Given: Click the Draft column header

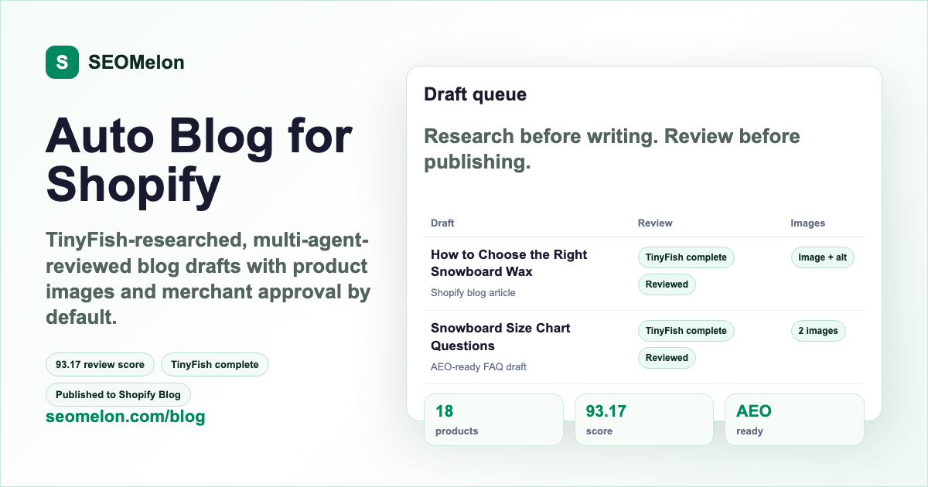Looking at the screenshot, I should pos(442,223).
